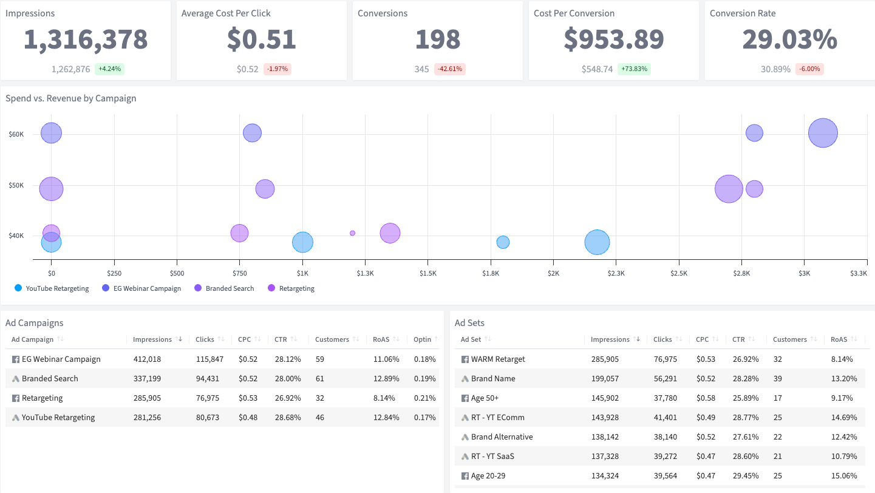Open YouTube Retargeting row name in Ad Campaigns
The image size is (875, 493).
[58, 417]
